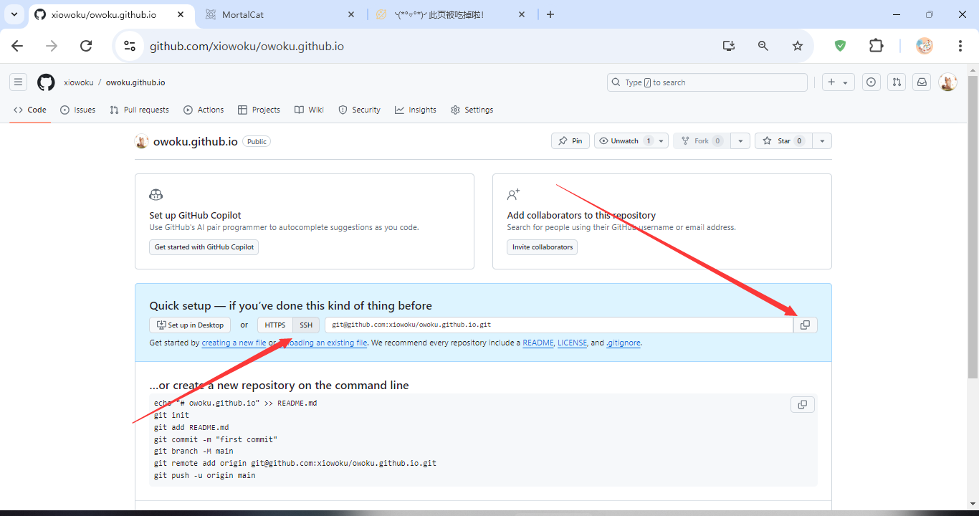Expand the Fork options dropdown arrow
979x516 pixels.
point(740,141)
